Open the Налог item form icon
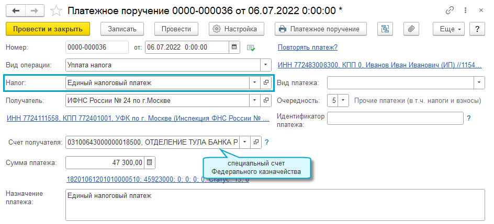The image size is (494, 224). 266,82
